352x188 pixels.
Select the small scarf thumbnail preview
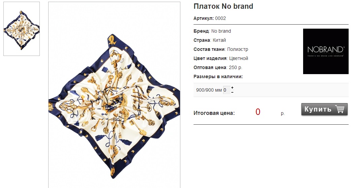22,29
